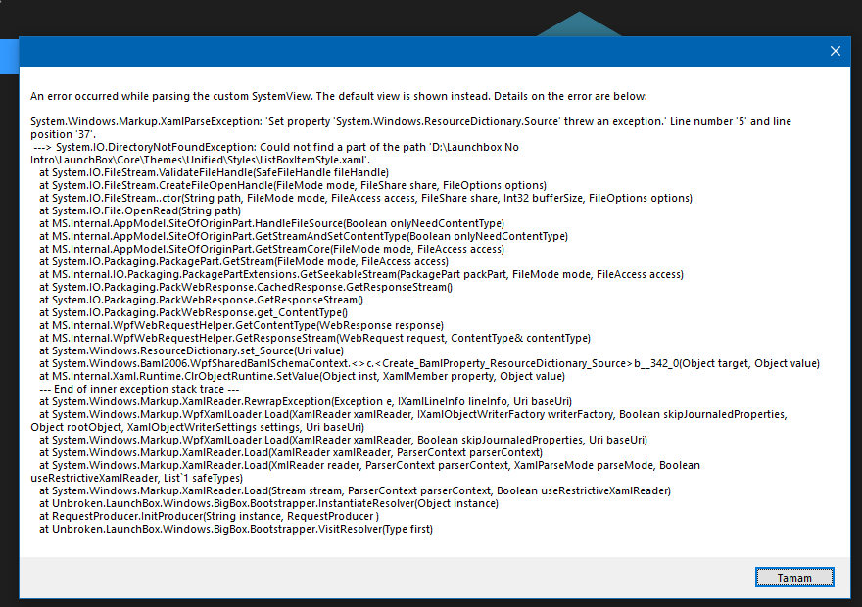Click the RequestProducer.InitProducer stack line

pos(209,516)
